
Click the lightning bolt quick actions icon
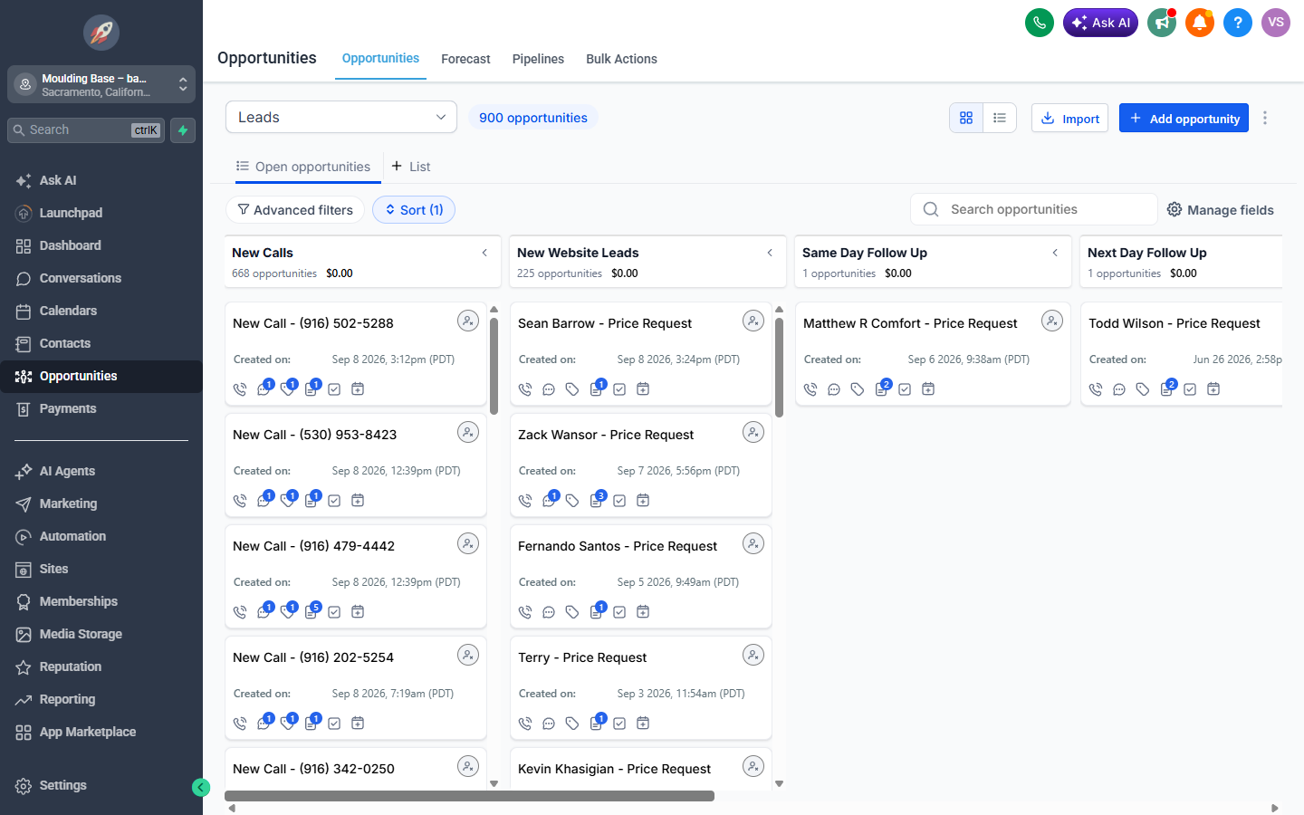tap(183, 130)
